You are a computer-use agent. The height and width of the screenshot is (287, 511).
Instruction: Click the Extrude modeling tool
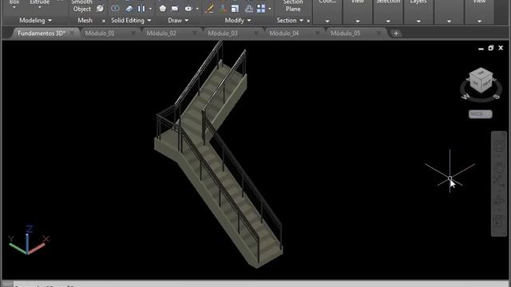pos(39,4)
